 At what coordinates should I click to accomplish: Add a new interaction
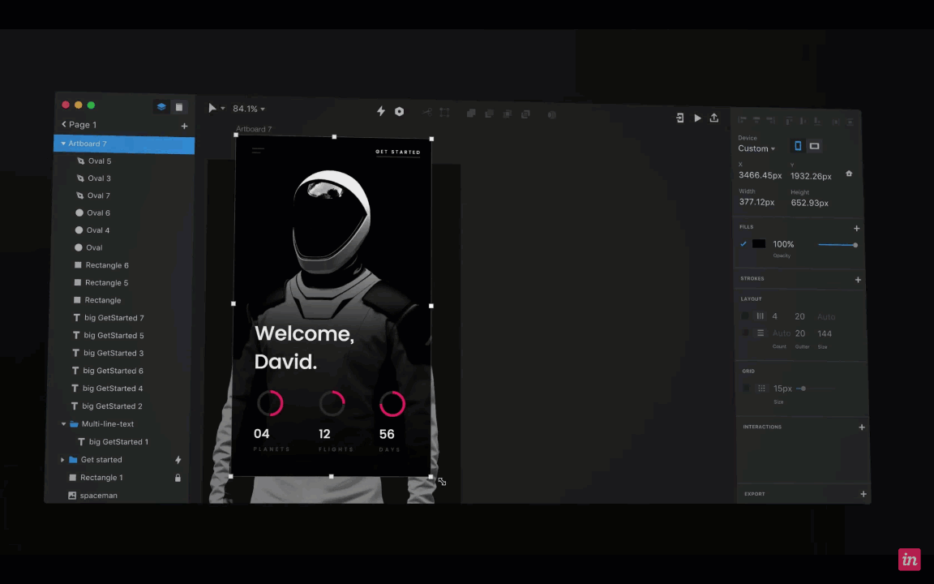[x=861, y=427]
